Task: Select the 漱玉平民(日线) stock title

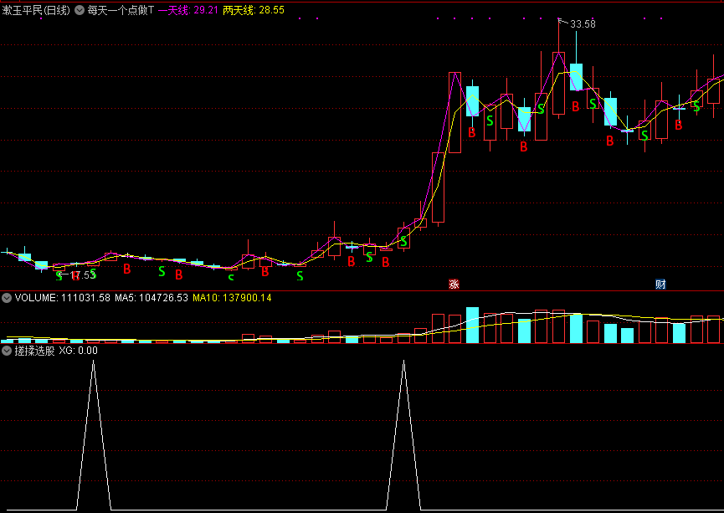Action: coord(36,10)
